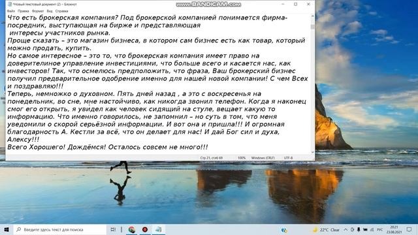The image size is (418, 235).
Task: Maximize the Notepad window
Action: point(296,5)
